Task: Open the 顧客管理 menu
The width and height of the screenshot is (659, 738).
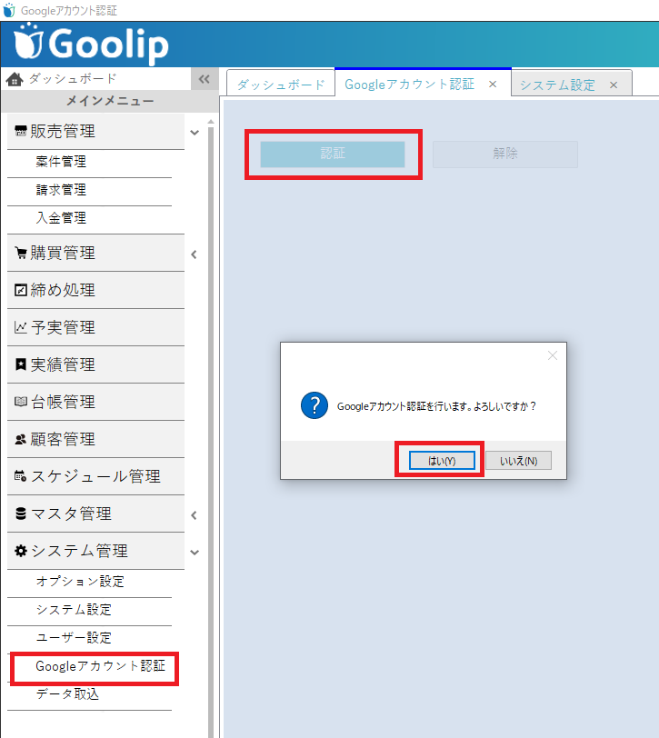Action: 95,439
